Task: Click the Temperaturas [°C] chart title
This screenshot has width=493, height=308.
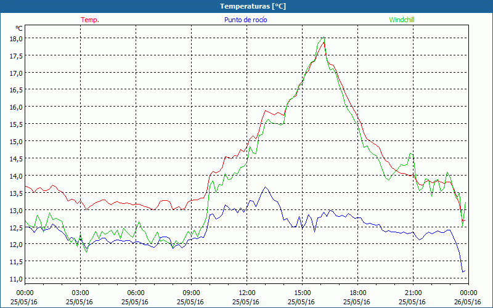Action: [x=253, y=6]
